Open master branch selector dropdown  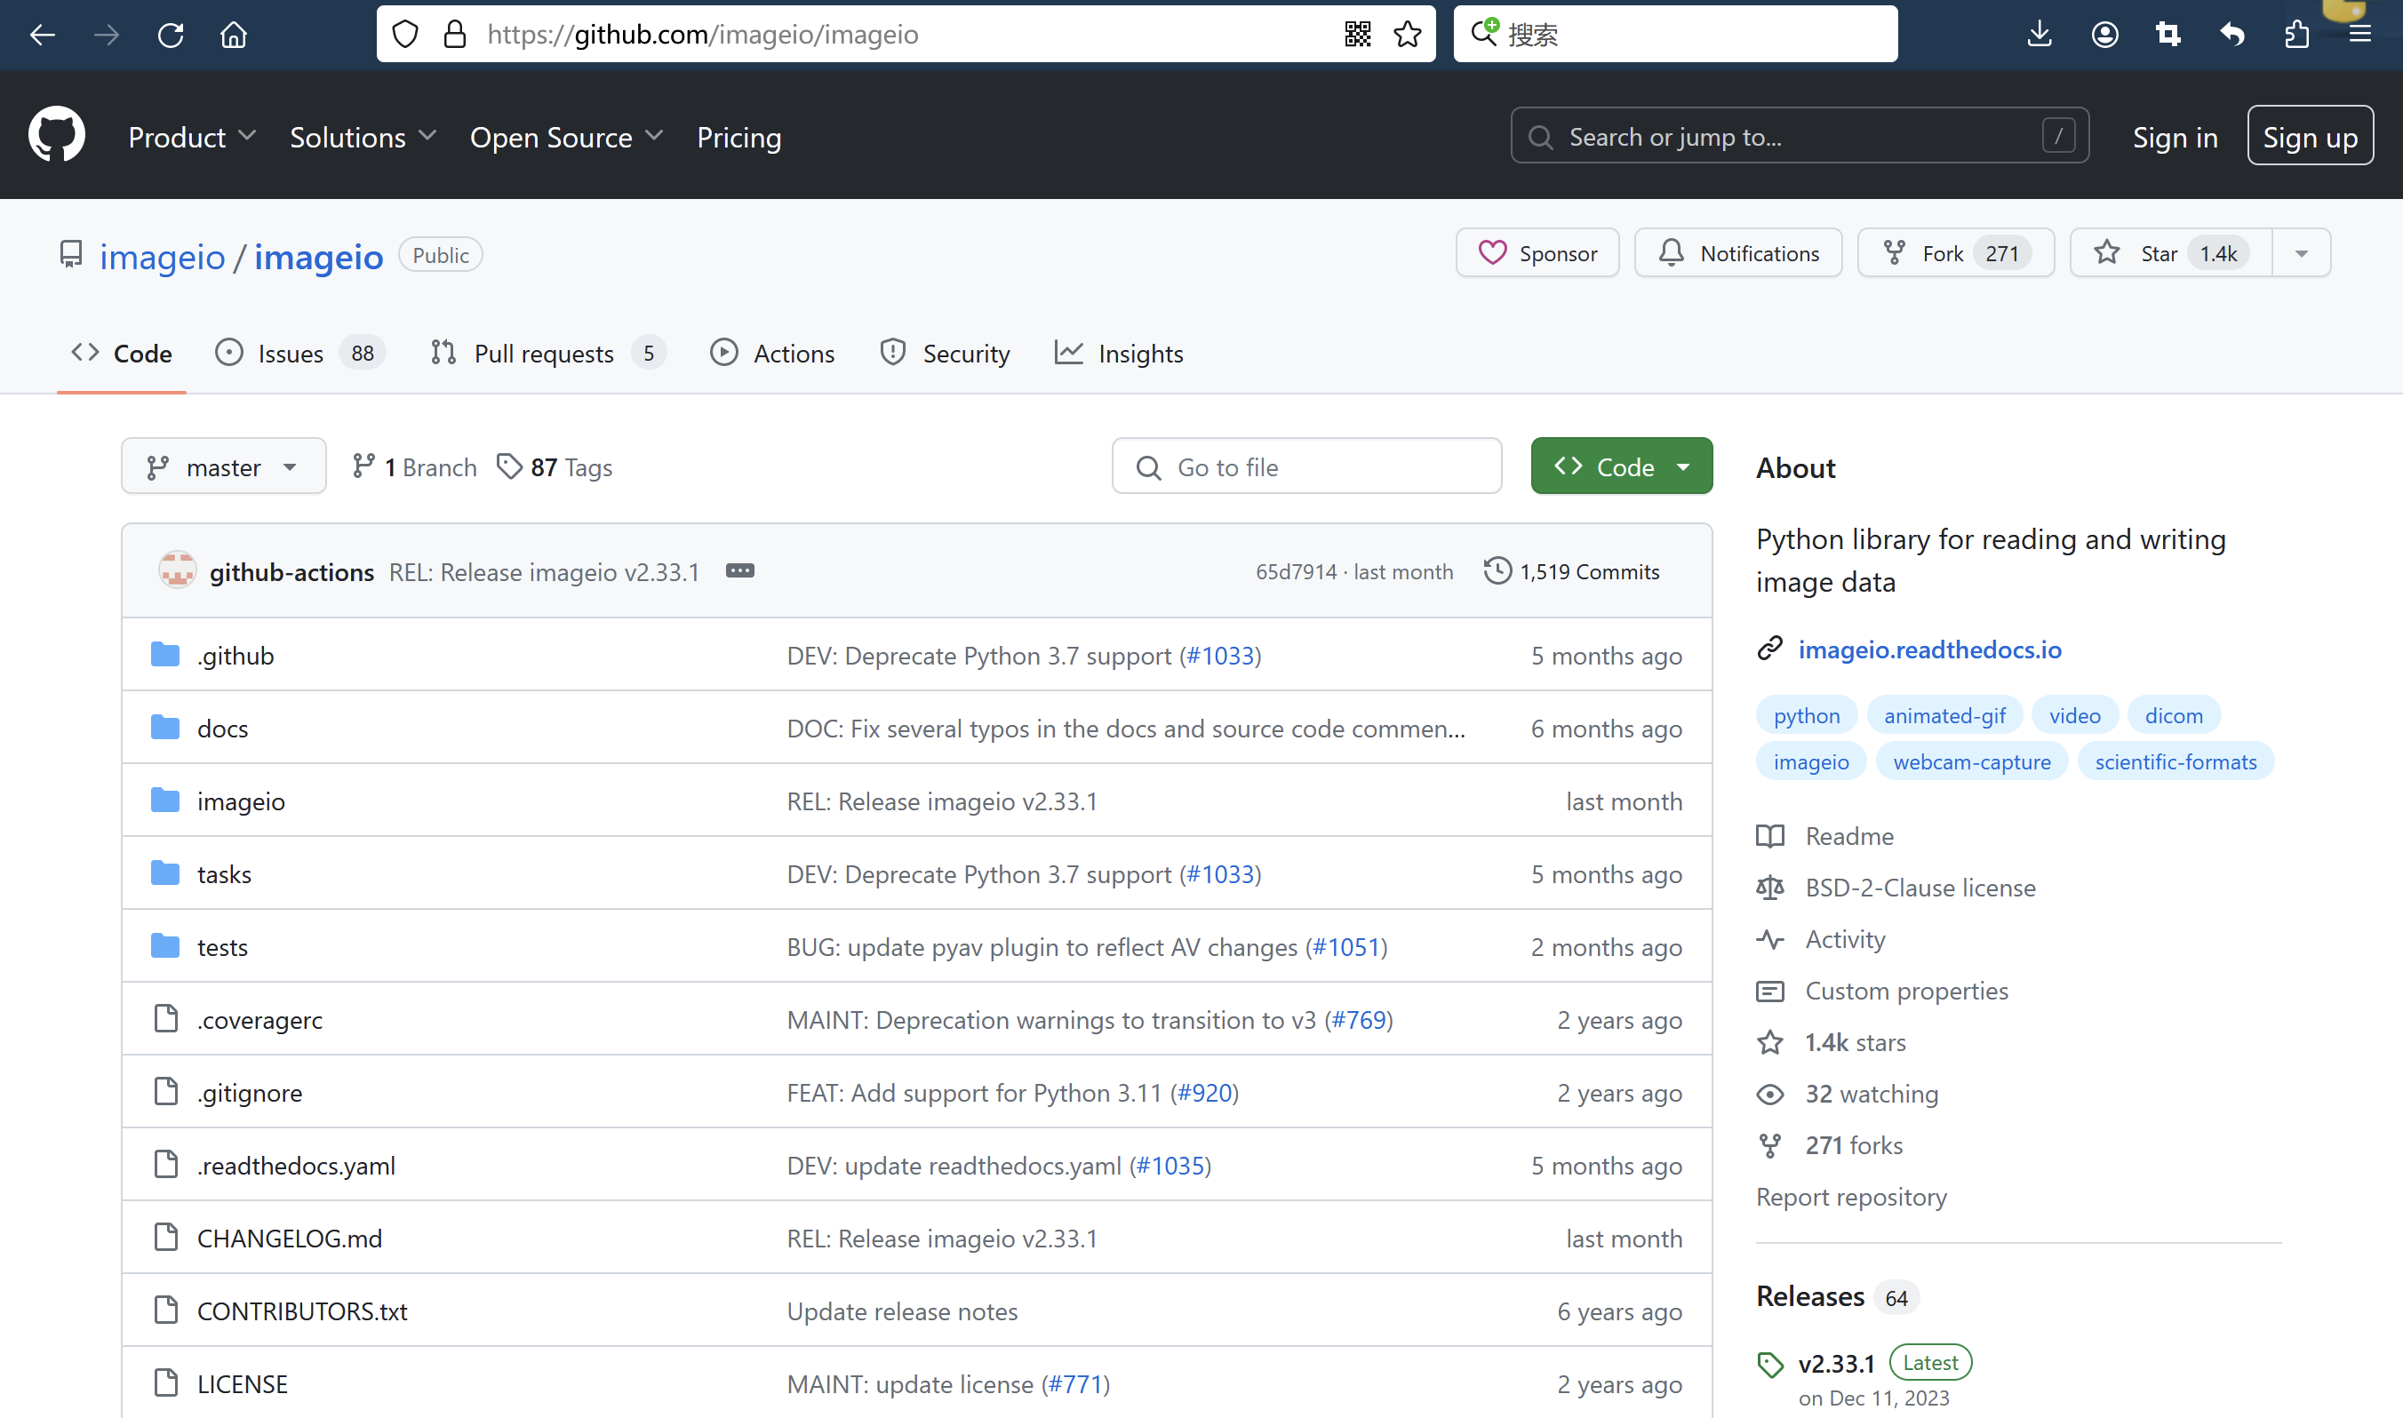click(x=224, y=466)
